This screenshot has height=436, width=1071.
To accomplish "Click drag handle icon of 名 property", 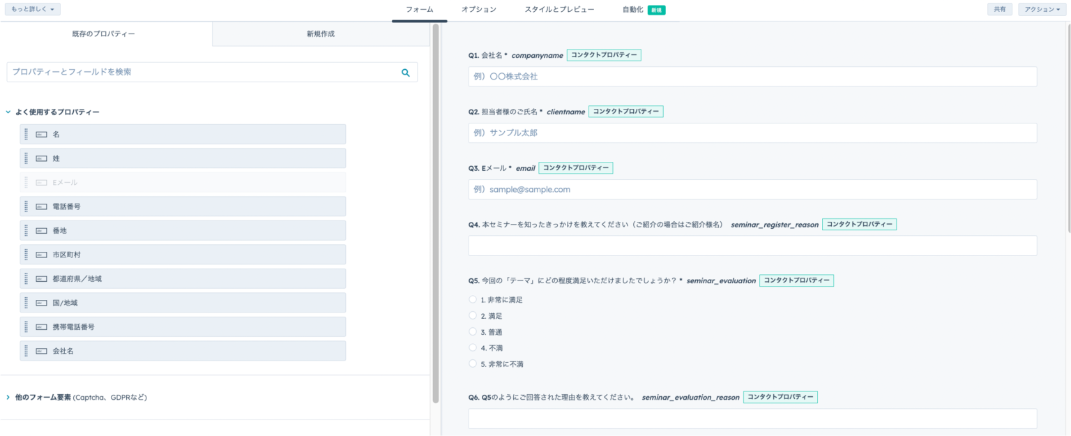I will pyautogui.click(x=26, y=134).
